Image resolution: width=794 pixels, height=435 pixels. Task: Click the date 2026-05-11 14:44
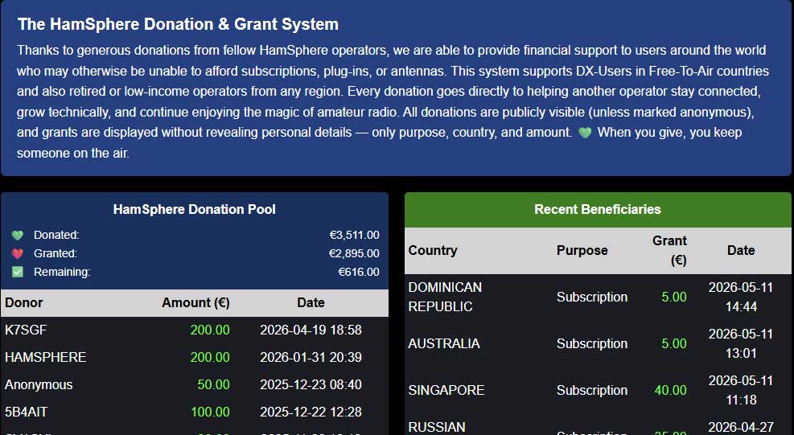click(741, 298)
